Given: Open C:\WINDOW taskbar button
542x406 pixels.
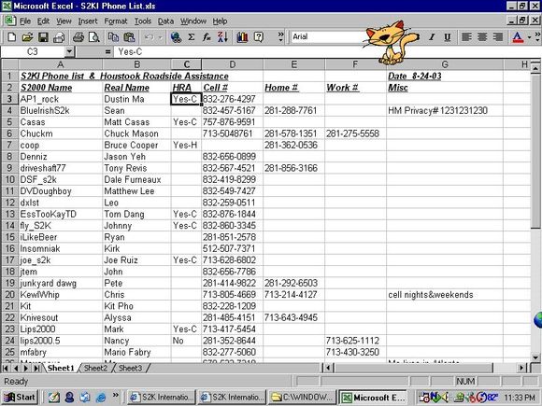Looking at the screenshot, I should click(303, 398).
